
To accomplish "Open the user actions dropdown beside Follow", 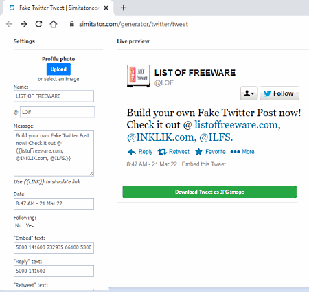I will (x=249, y=93).
